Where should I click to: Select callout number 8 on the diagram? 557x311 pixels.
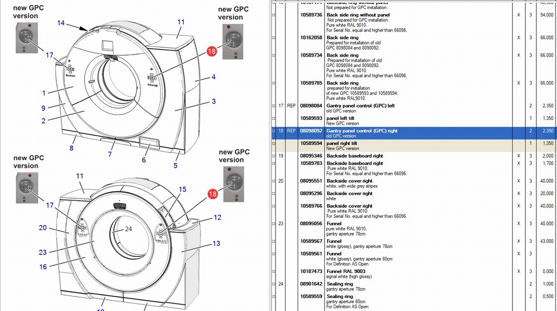pos(71,148)
